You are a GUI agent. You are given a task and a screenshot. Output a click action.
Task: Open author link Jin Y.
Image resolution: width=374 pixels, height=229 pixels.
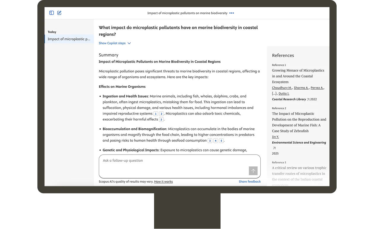coord(275,136)
